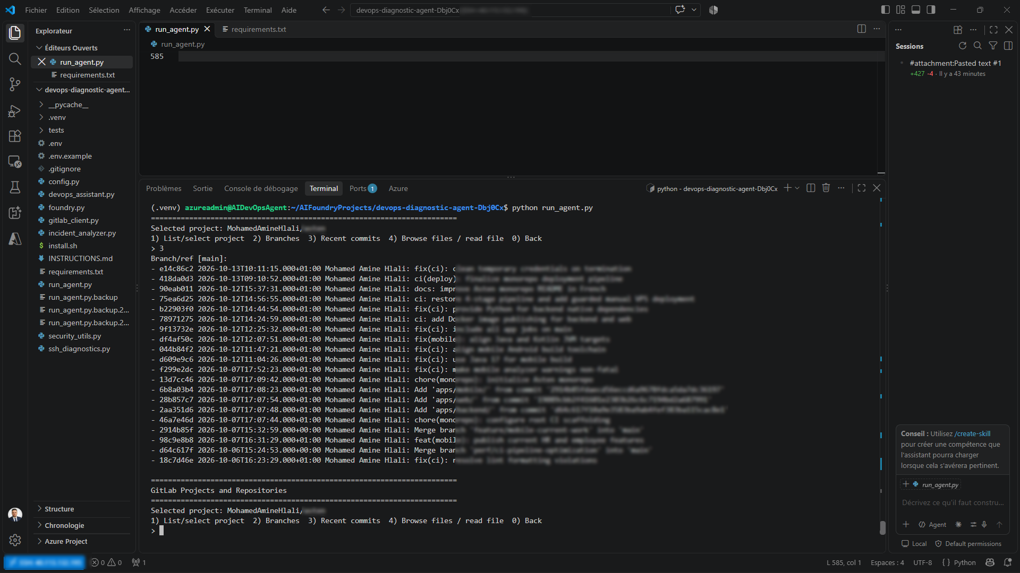Screen dimensions: 1020x573
Task: Switch to the Ports panel tab
Action: pyautogui.click(x=363, y=188)
